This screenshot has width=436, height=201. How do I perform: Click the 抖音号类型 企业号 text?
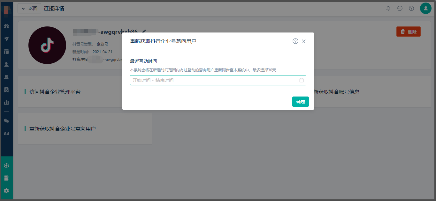[x=90, y=44]
